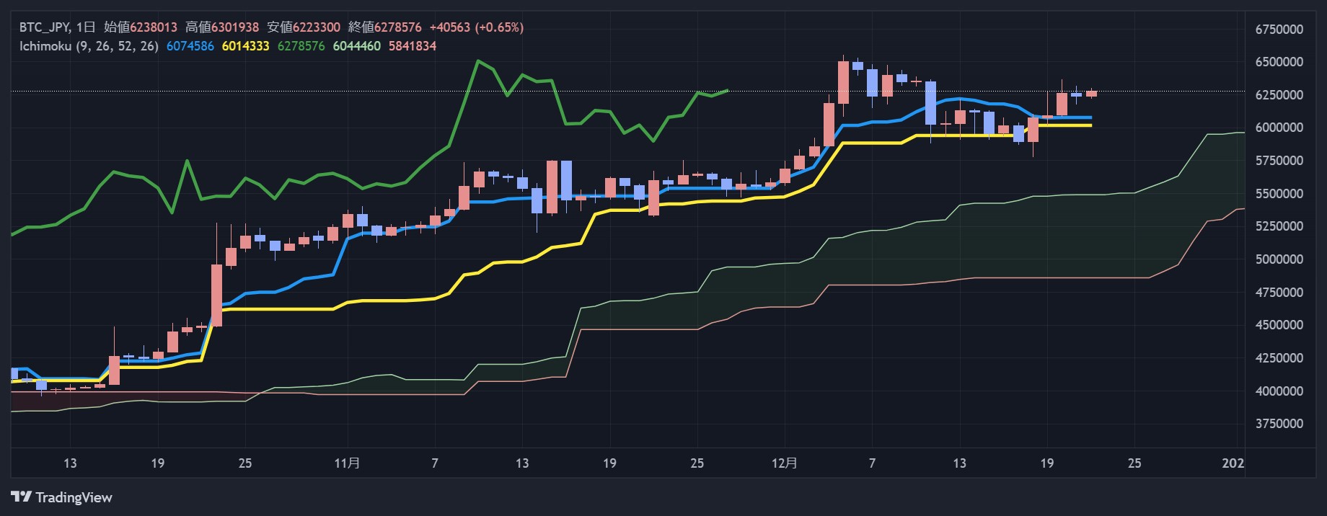Click the 6250000 label on price axis
Screen dimensions: 1327x516
tap(1279, 95)
